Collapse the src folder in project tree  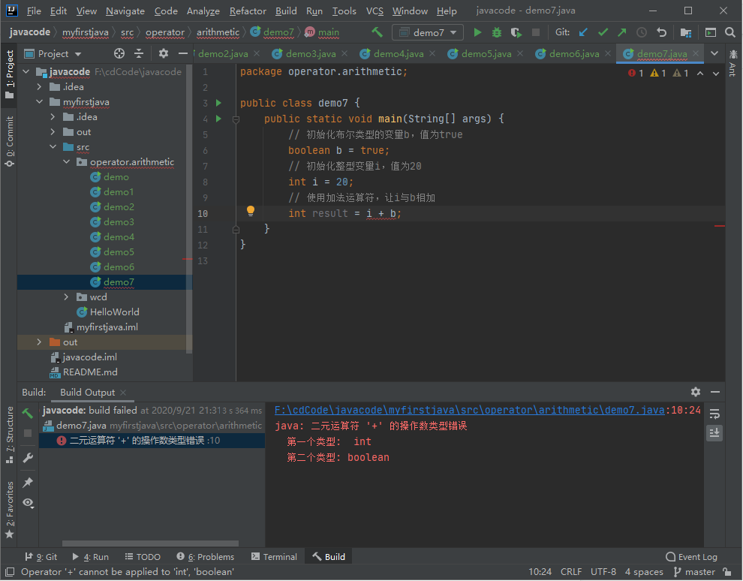point(53,147)
